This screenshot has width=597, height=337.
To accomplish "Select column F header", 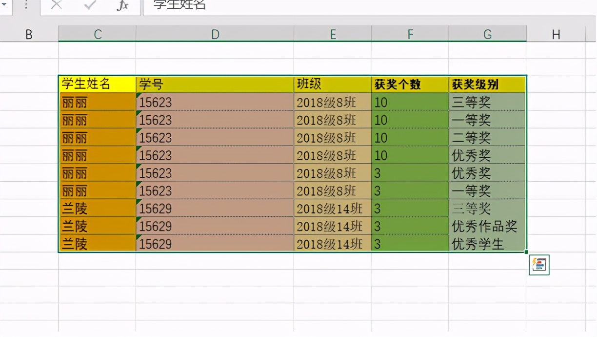I will 410,34.
